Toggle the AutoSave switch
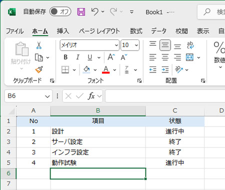Viewport: 225px width, 190px height. pyautogui.click(x=60, y=11)
